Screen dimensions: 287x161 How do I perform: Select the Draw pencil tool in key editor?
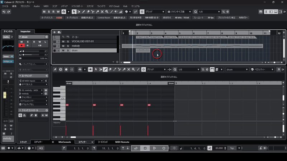(x=105, y=69)
